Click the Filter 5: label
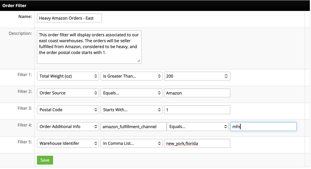The width and height of the screenshot is (311, 169). pyautogui.click(x=25, y=142)
